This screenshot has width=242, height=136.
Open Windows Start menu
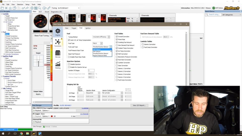pos(3,133)
